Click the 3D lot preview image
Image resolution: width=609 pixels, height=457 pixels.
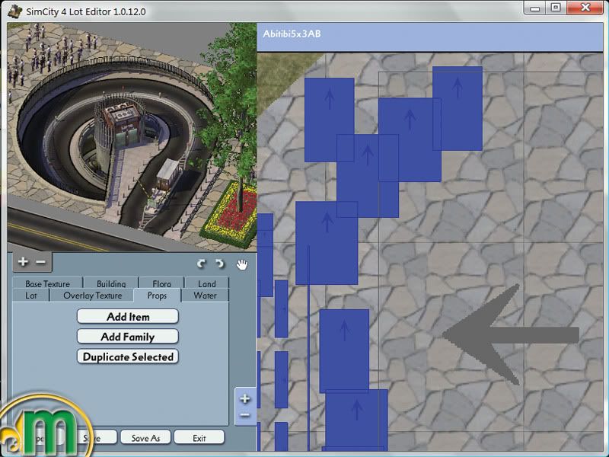[x=132, y=137]
